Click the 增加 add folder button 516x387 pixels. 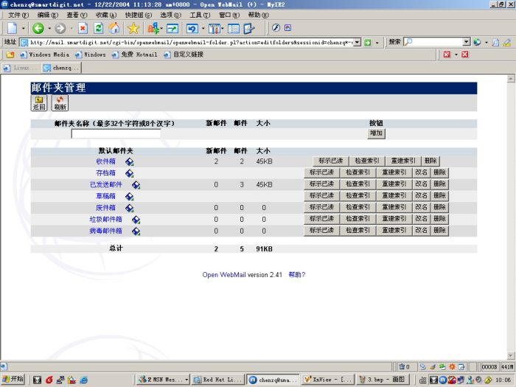(x=376, y=133)
